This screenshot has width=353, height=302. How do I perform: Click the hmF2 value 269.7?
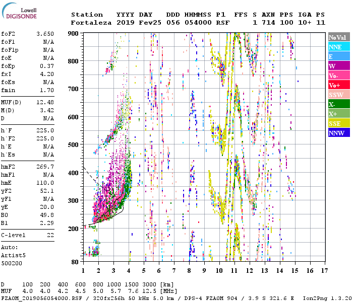[x=45, y=167]
